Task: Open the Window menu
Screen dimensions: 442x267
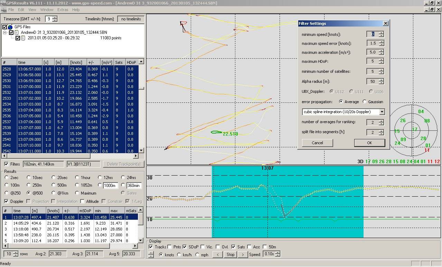Action: (47, 10)
